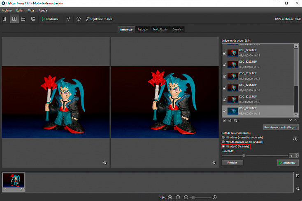
Task: Add images icon below source list
Action: coord(224,120)
